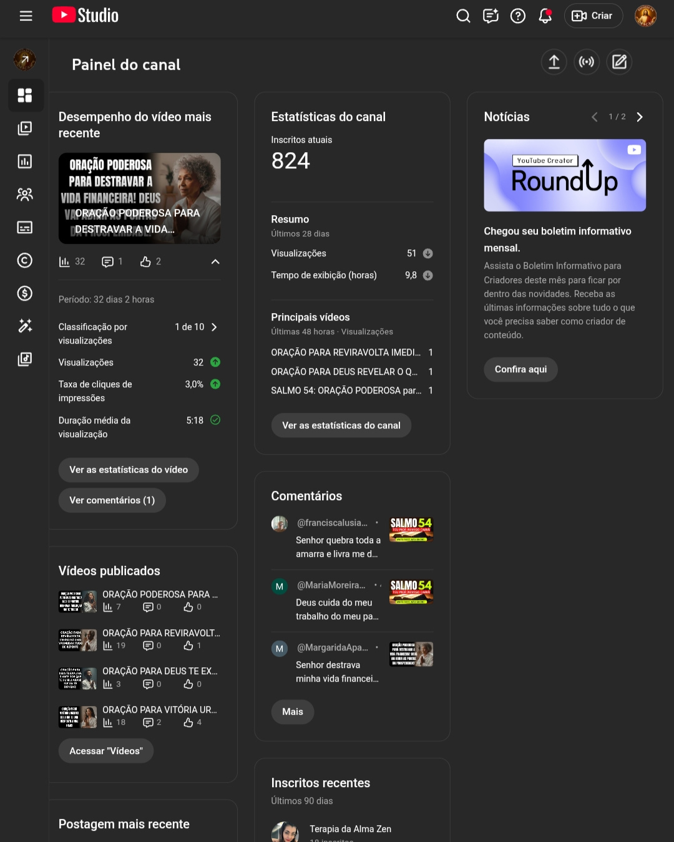Viewport: 674px width, 842px height.
Task: Open published video 'ORAÇÃO PODEROSA PARA ...'
Action: [x=160, y=594]
